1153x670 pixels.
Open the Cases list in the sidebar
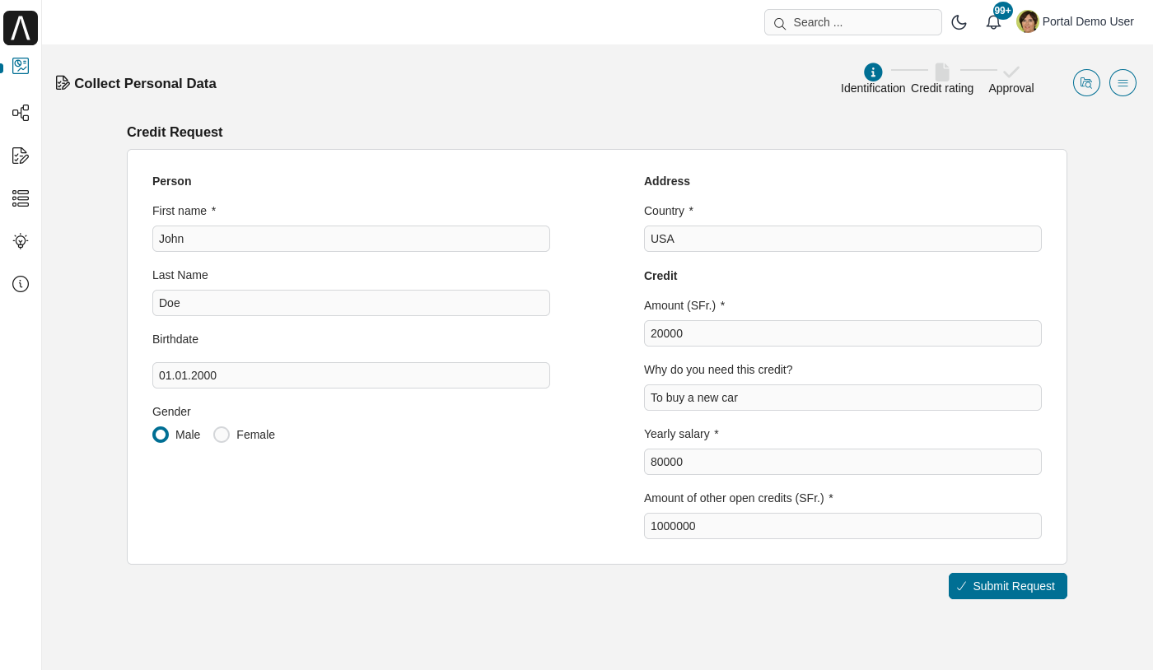21,198
